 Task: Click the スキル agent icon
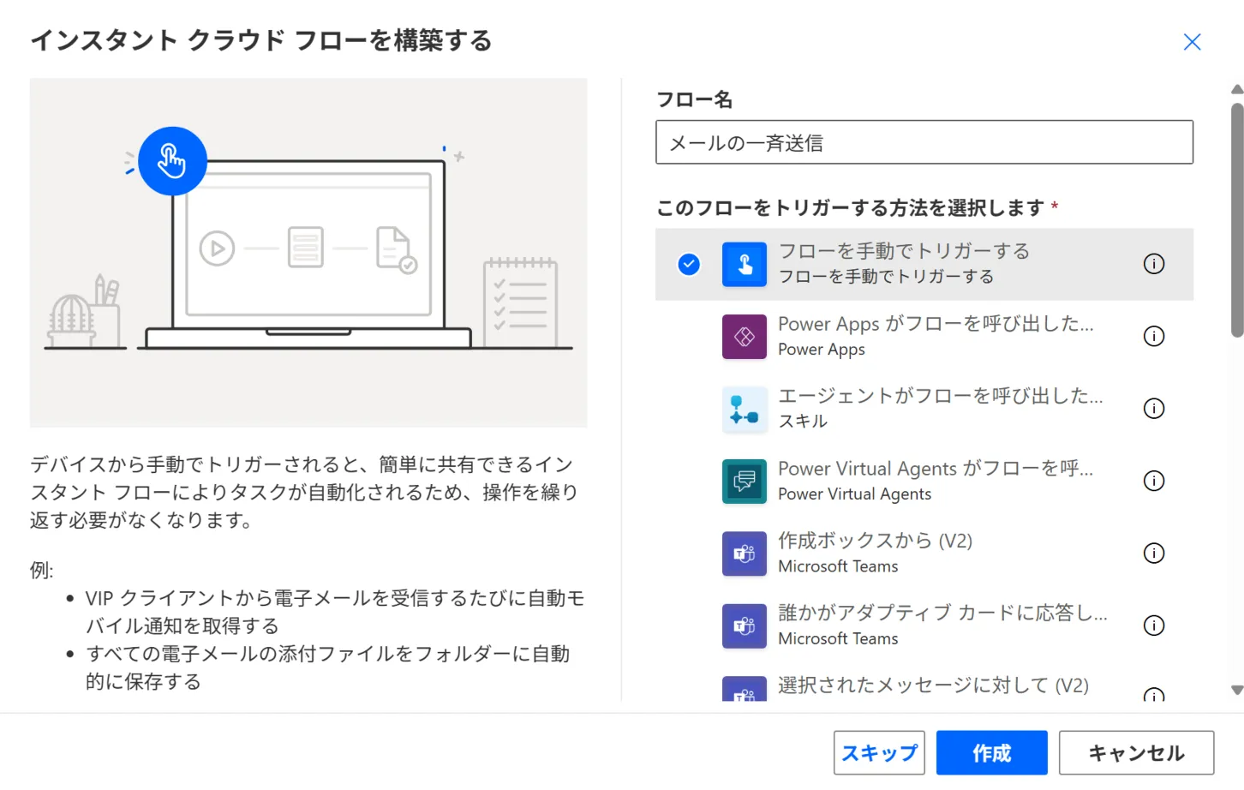pos(744,409)
